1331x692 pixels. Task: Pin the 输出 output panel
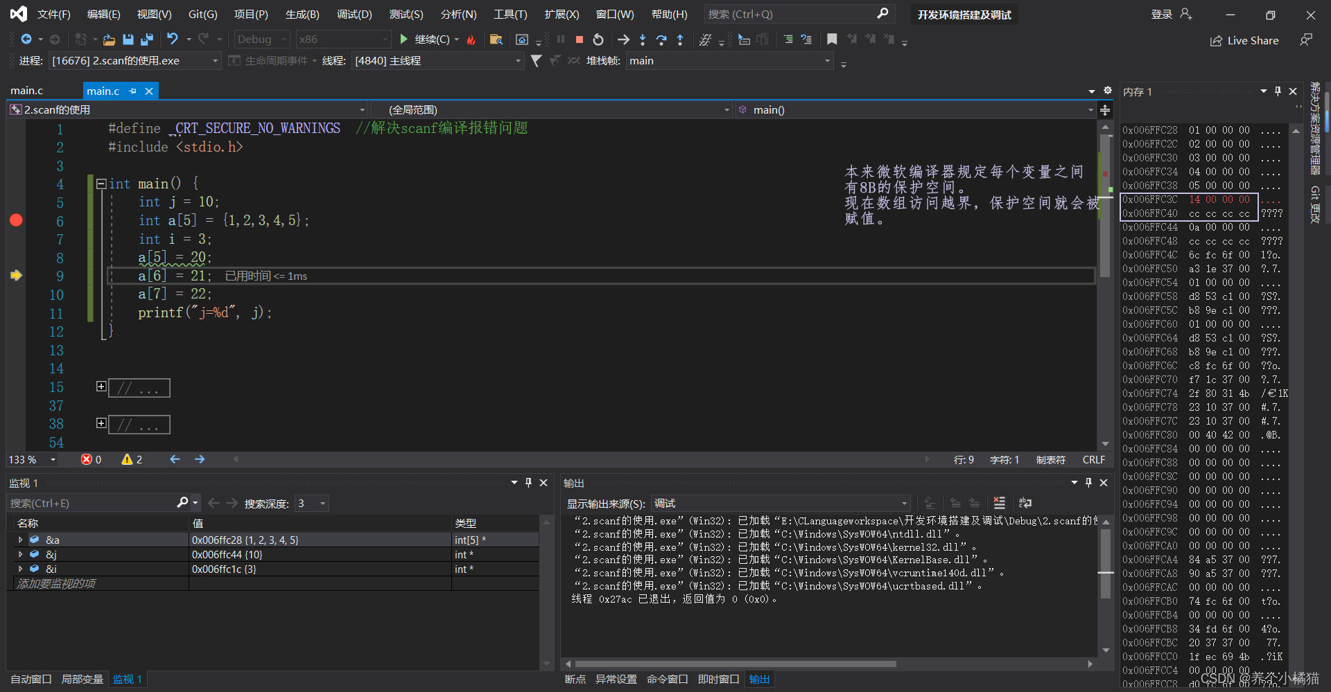tap(1088, 482)
